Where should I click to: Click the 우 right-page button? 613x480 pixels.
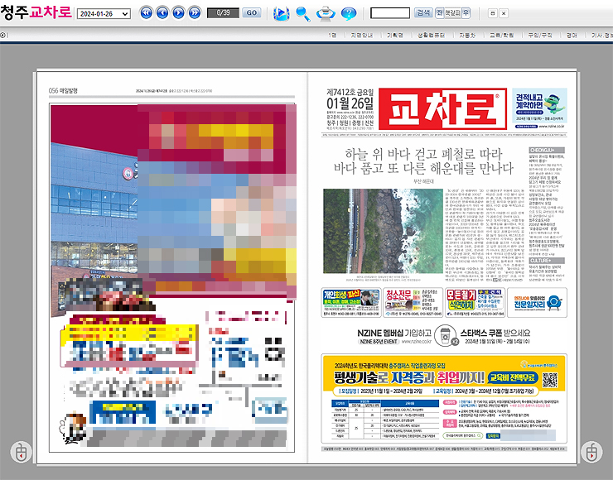pyautogui.click(x=466, y=13)
